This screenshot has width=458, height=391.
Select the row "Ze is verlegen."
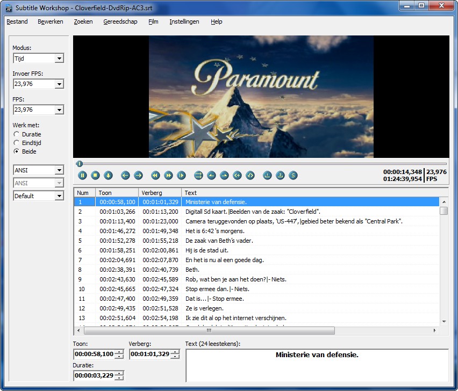[257, 308]
